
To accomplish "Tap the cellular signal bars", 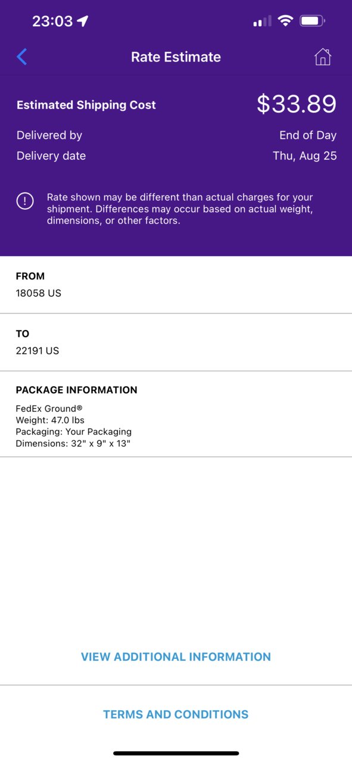I will click(x=262, y=21).
